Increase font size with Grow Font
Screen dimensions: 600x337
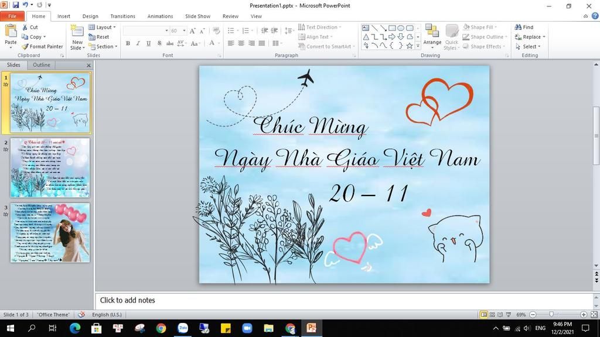pyautogui.click(x=192, y=30)
